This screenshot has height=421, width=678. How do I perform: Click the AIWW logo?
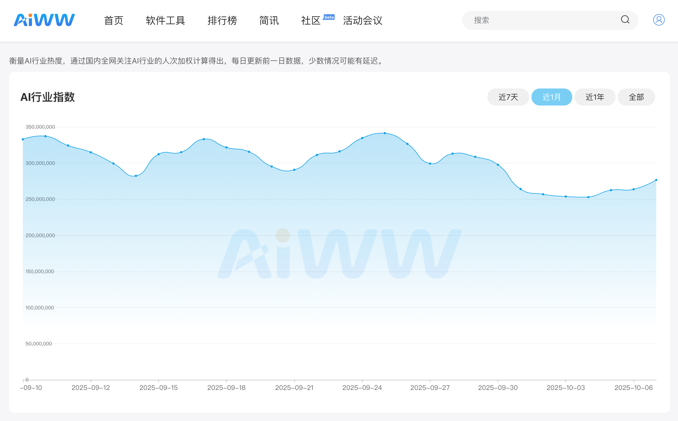point(45,20)
